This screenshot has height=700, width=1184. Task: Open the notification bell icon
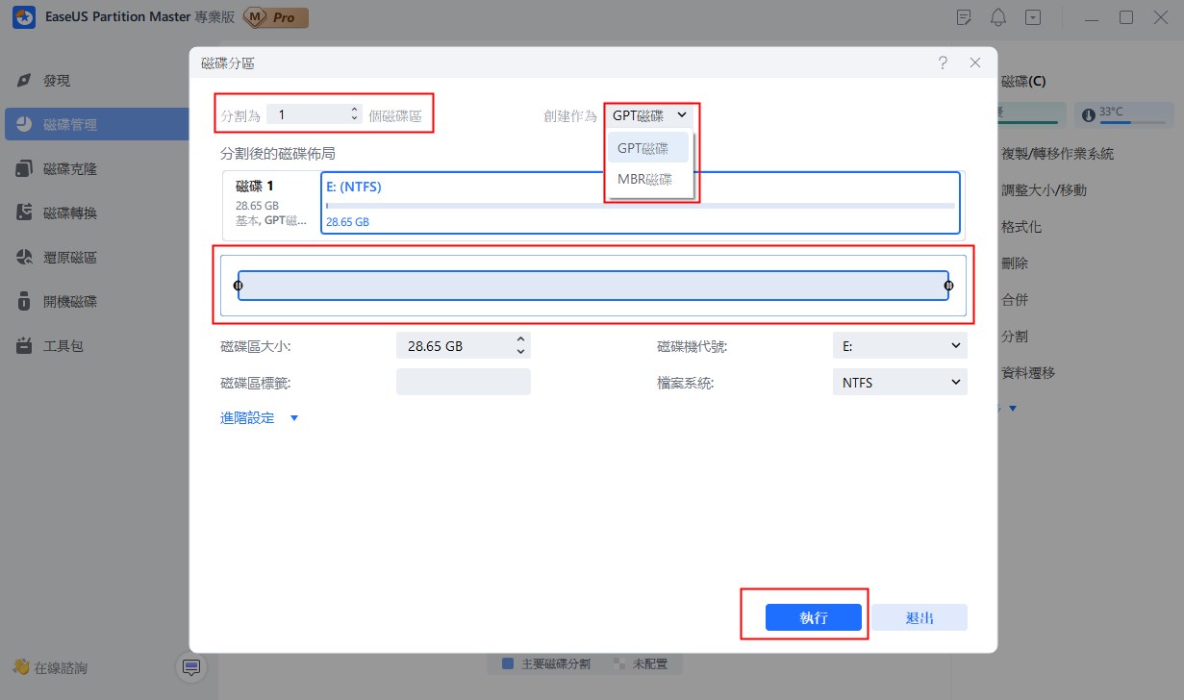[999, 17]
